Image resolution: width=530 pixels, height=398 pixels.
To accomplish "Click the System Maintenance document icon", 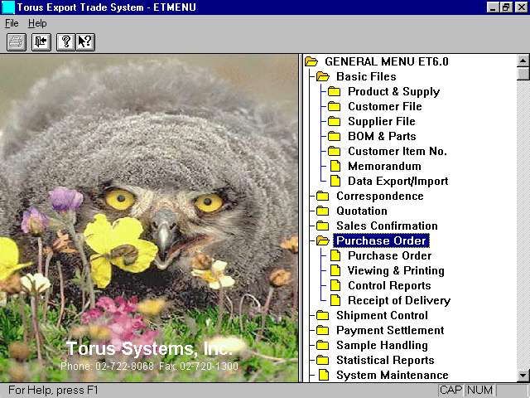I will [x=324, y=375].
